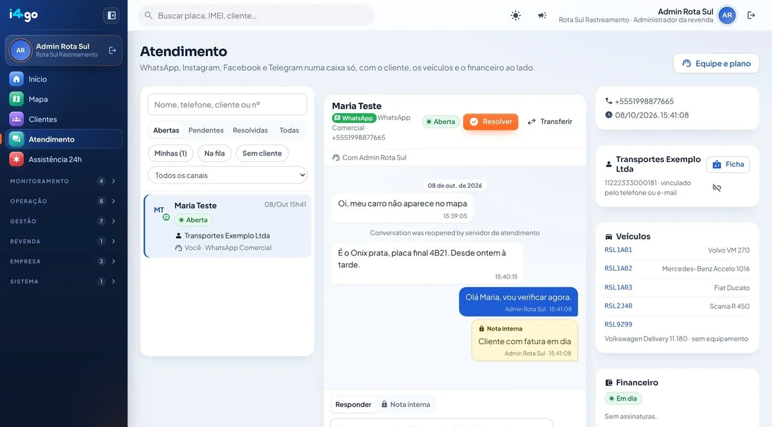Select the Nota interna composer tab
Image resolution: width=772 pixels, height=427 pixels.
coord(405,404)
